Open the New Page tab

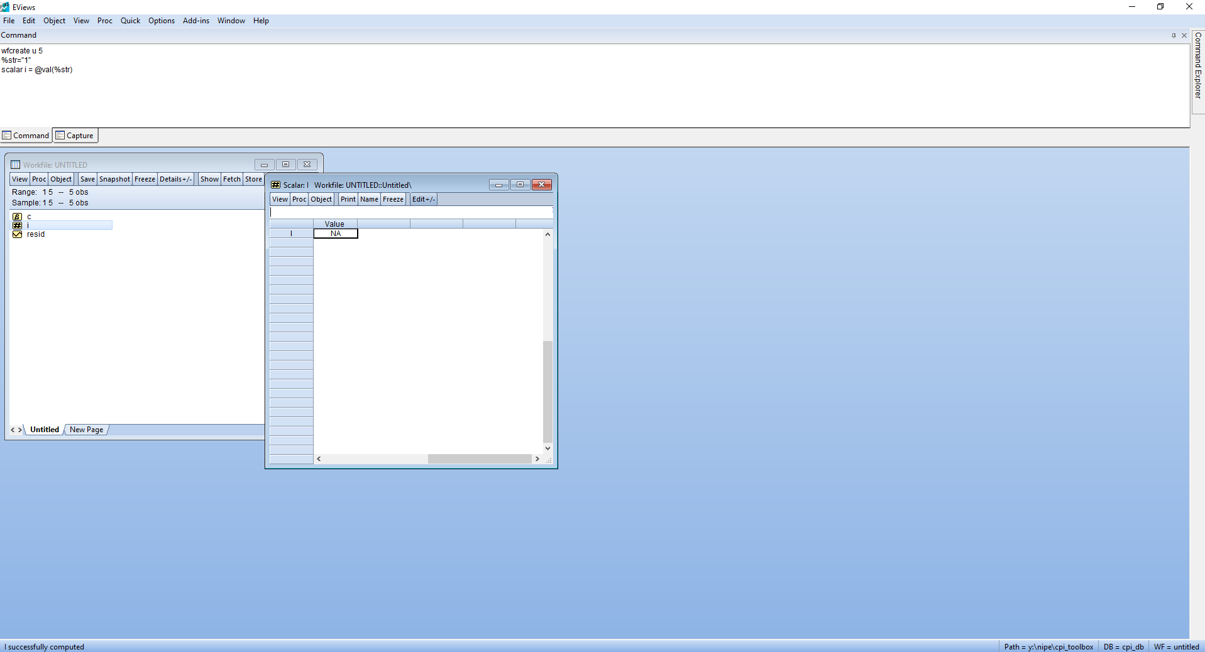coord(87,430)
